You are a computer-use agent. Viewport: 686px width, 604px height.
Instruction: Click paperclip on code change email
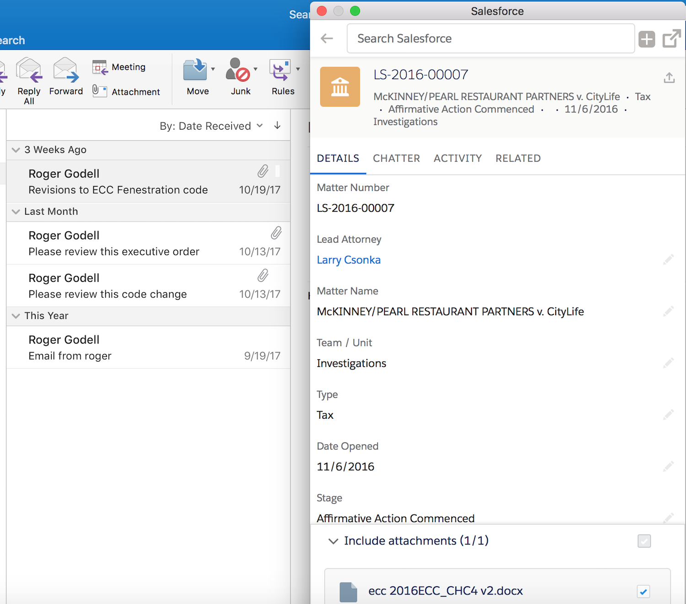coord(263,275)
